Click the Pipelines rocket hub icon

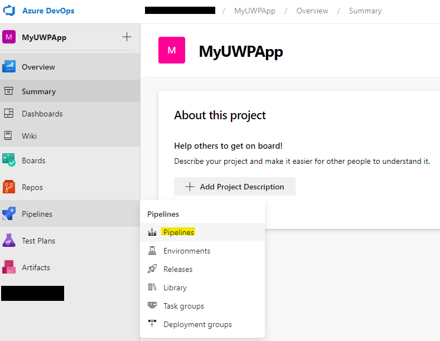coord(9,214)
